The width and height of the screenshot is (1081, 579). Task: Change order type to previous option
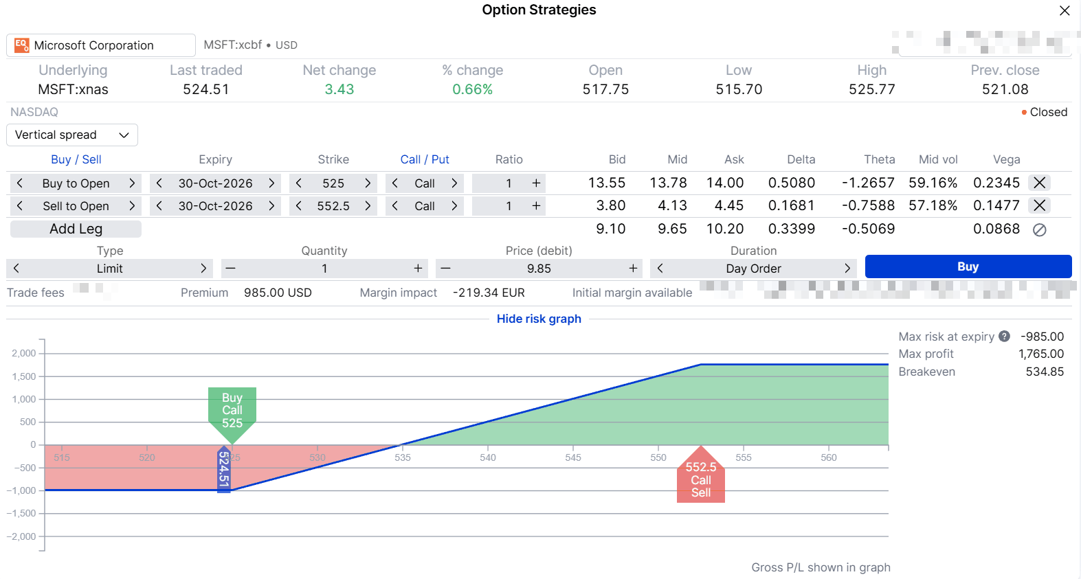click(16, 269)
